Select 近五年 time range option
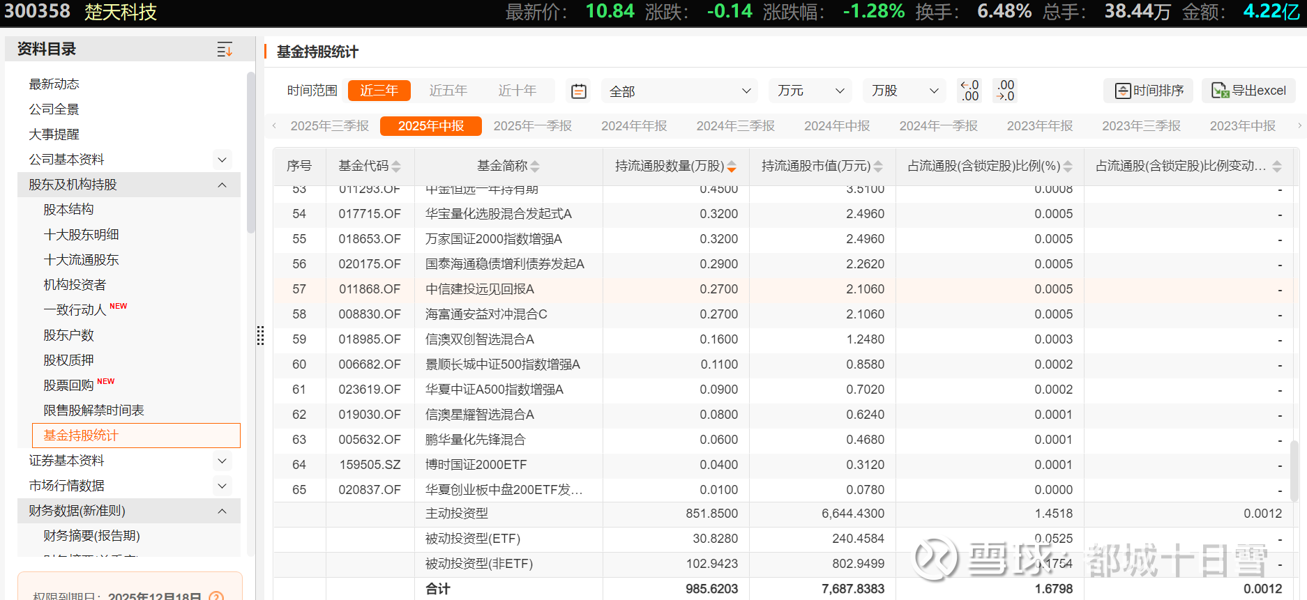Screen dimensions: 1307x600 click(448, 91)
